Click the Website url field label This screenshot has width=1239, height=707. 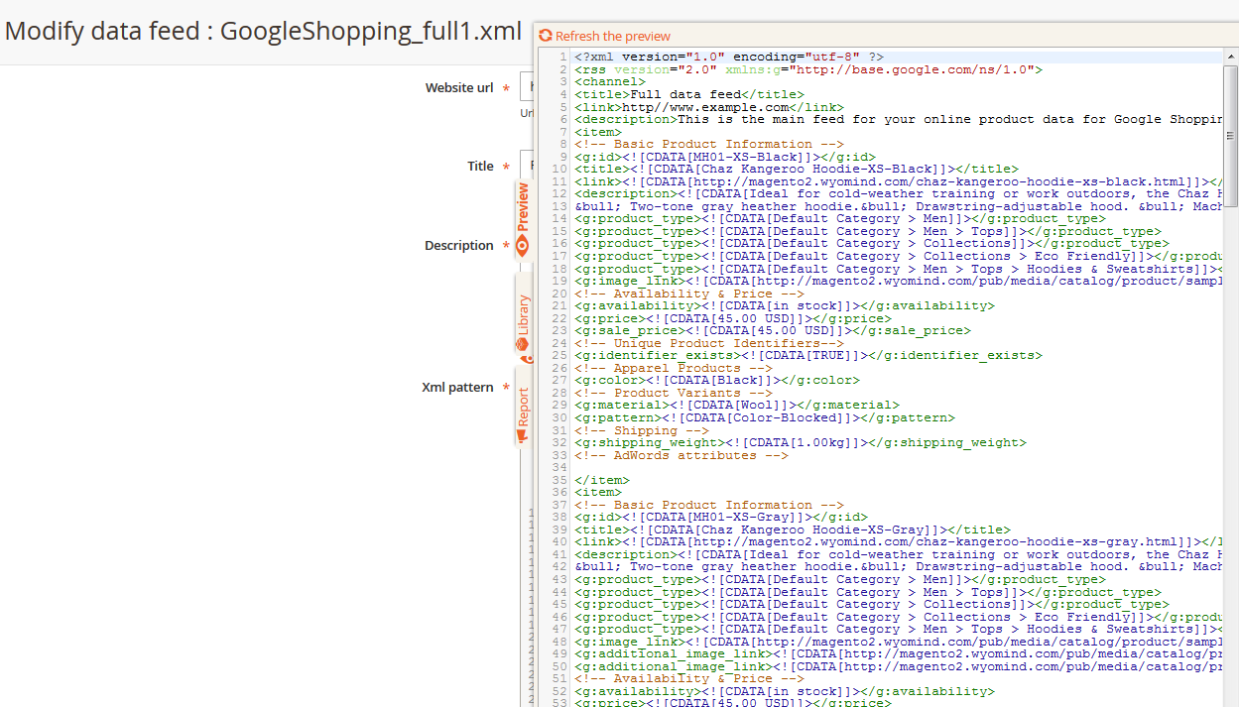tap(459, 87)
